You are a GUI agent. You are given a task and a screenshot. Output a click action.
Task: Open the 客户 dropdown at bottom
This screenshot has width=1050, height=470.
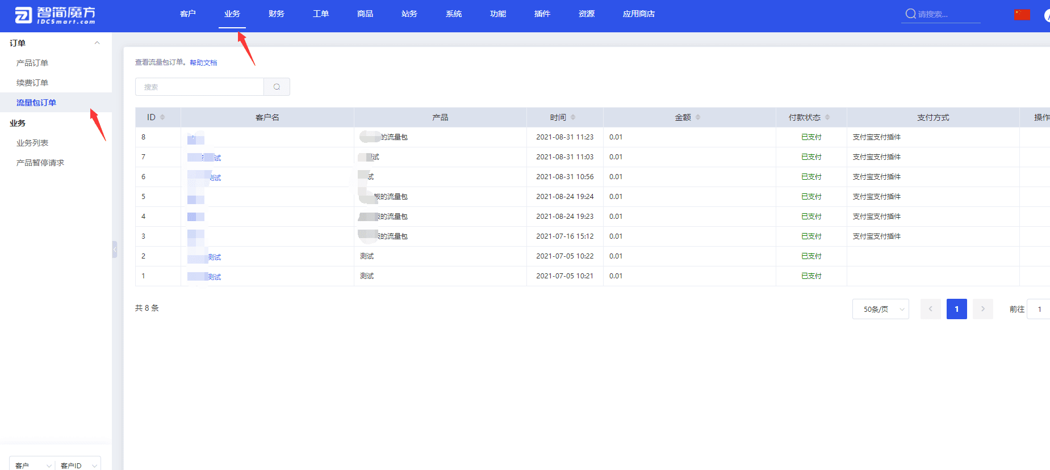(32, 465)
